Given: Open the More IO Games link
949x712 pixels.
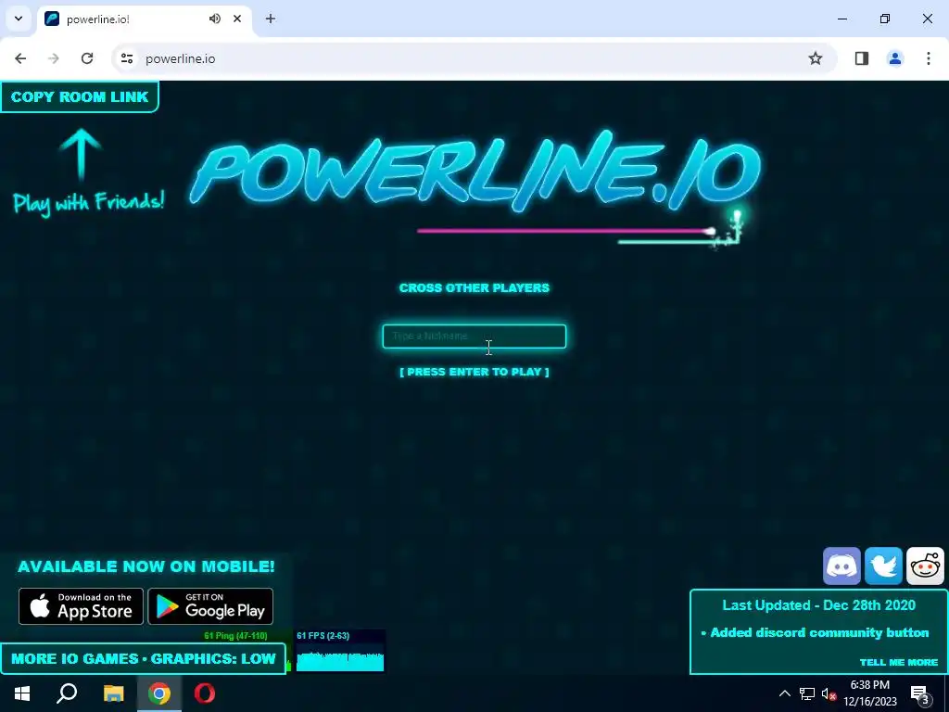Looking at the screenshot, I should coord(75,659).
